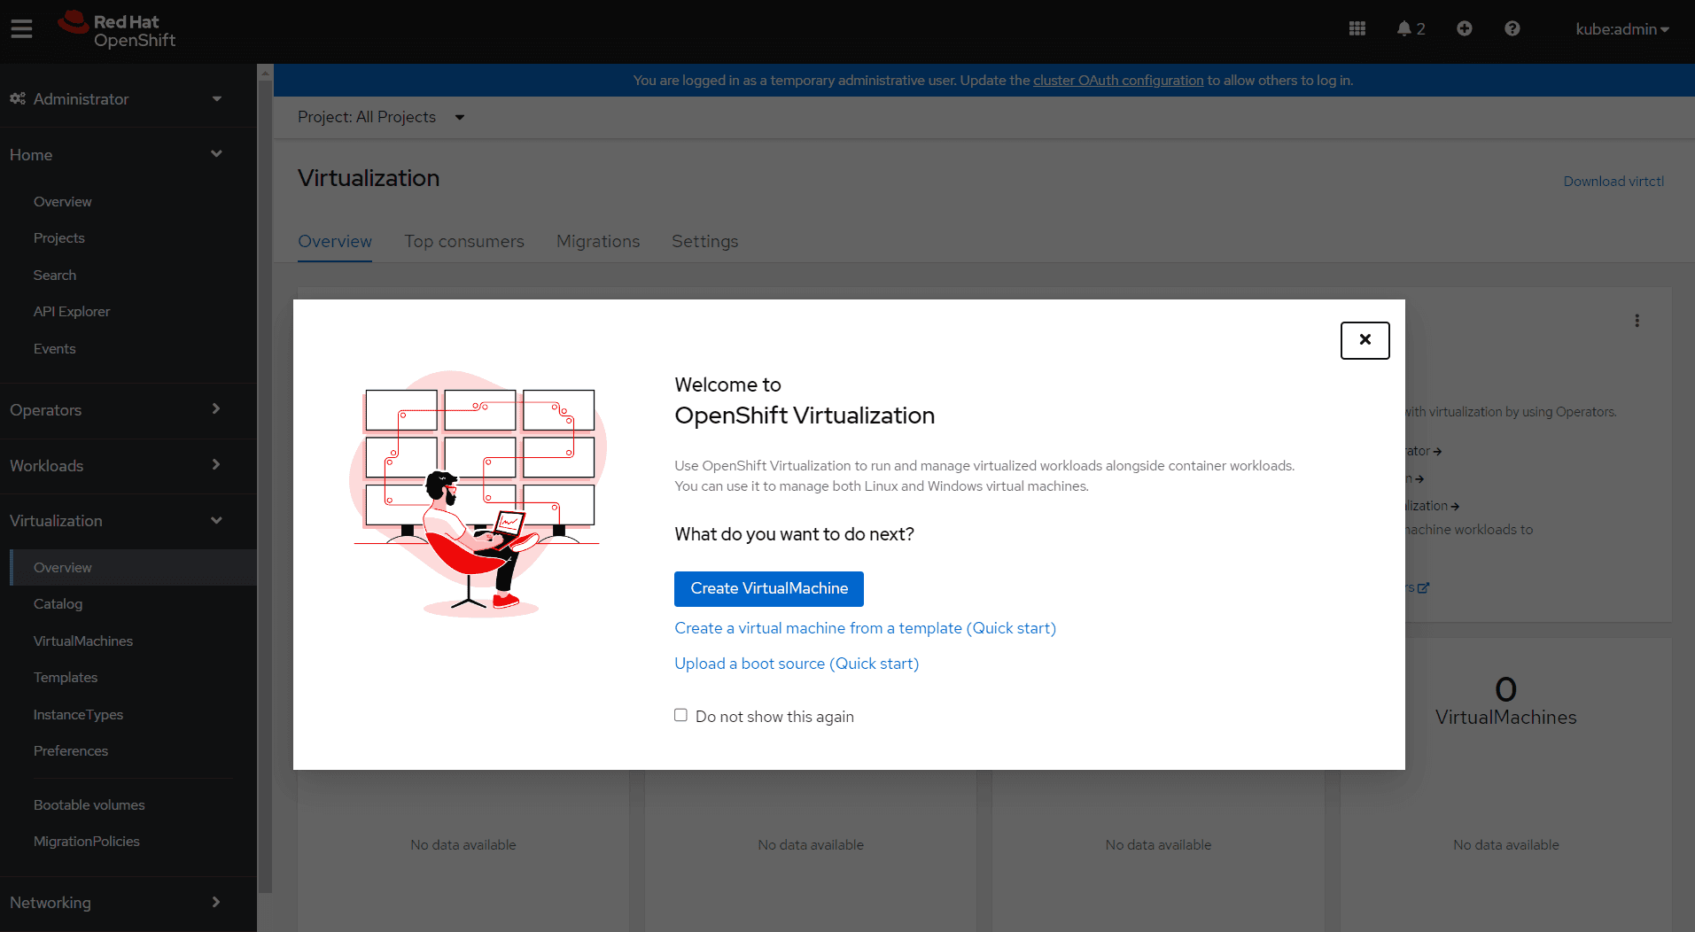Close the welcome dialog with X
The width and height of the screenshot is (1695, 932).
(x=1365, y=340)
